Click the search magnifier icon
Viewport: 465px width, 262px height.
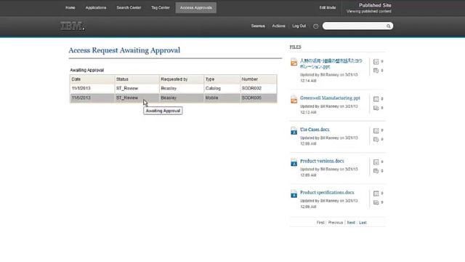click(x=388, y=26)
